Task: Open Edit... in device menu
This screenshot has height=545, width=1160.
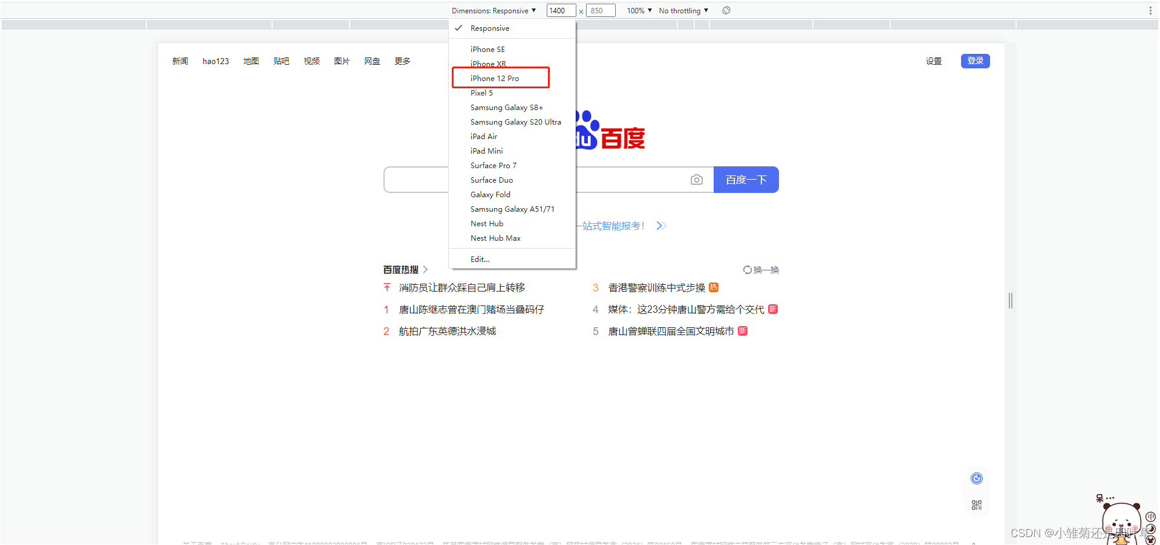Action: [512, 259]
